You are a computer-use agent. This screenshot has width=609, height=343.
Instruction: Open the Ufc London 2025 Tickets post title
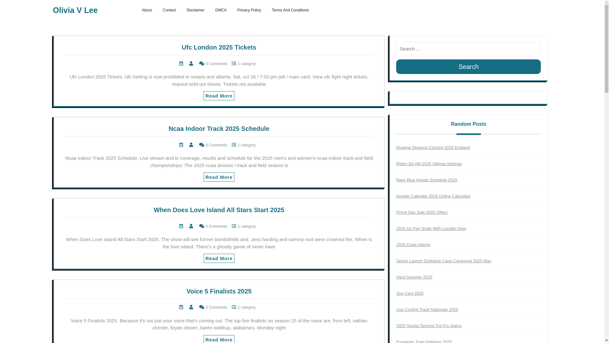(219, 47)
